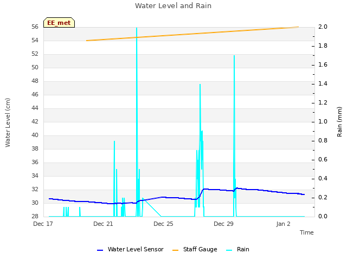The image size is (347, 260).
Task: Click the 50 water level tick label
Action: point(35,67)
